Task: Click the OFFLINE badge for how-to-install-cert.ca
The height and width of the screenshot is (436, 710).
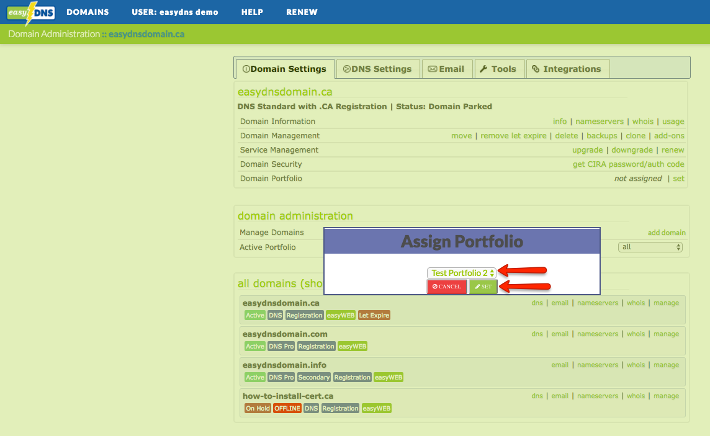Action: 287,409
